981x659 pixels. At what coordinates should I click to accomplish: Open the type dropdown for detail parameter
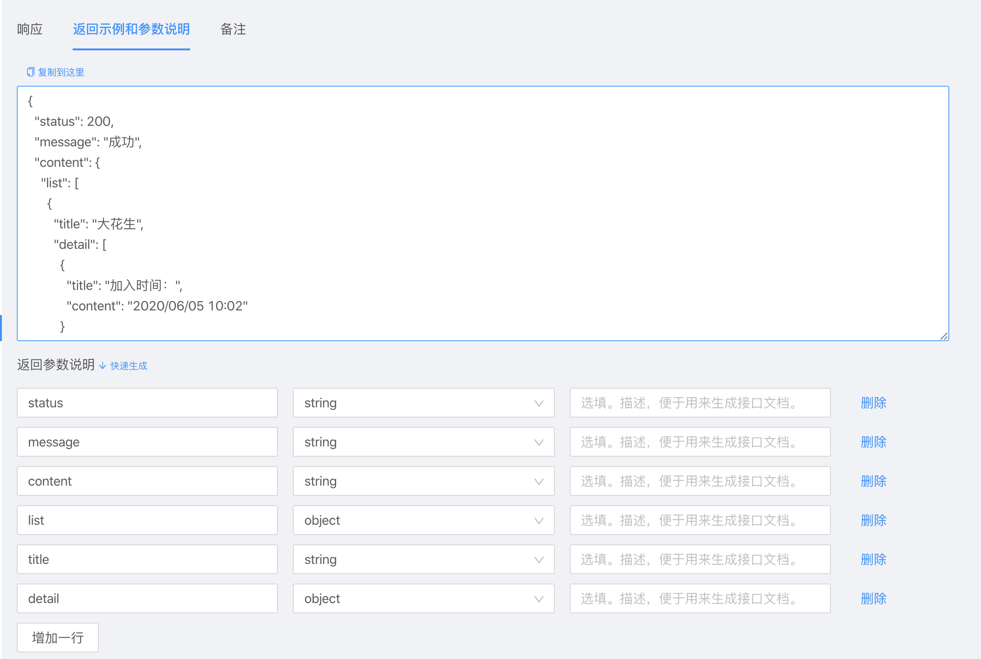click(539, 598)
